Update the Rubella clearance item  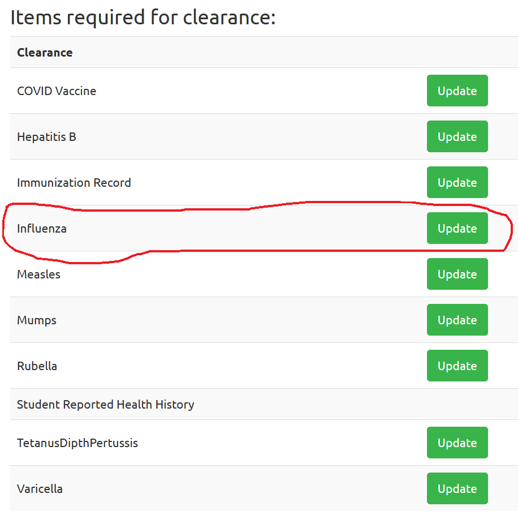[x=457, y=366]
